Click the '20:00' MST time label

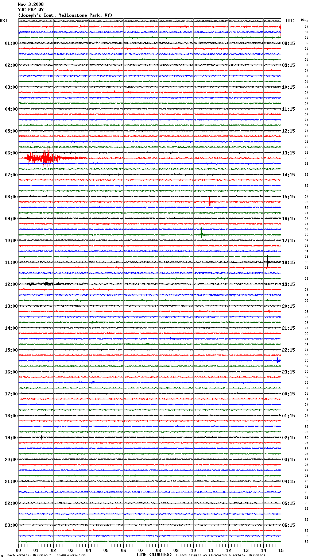pyautogui.click(x=11, y=460)
